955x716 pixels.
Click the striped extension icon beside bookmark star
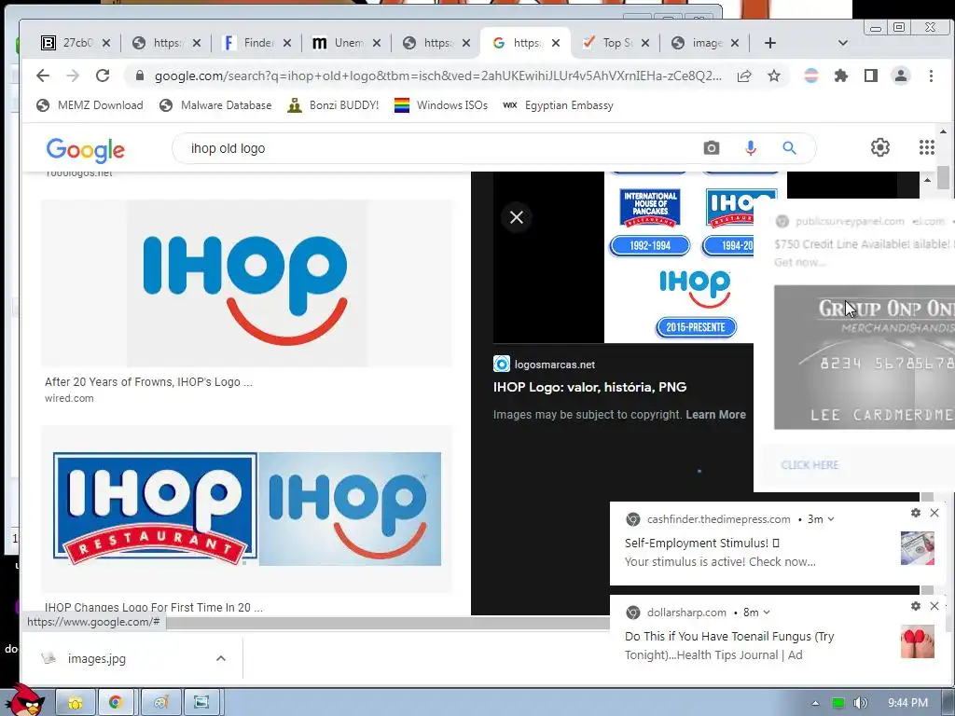811,76
